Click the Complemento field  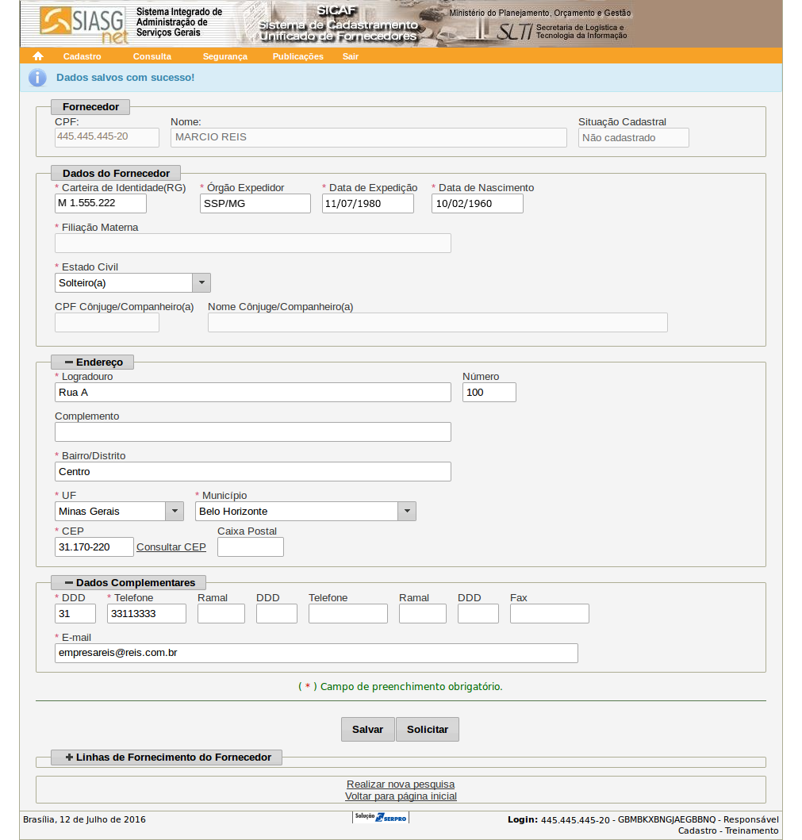(x=253, y=432)
